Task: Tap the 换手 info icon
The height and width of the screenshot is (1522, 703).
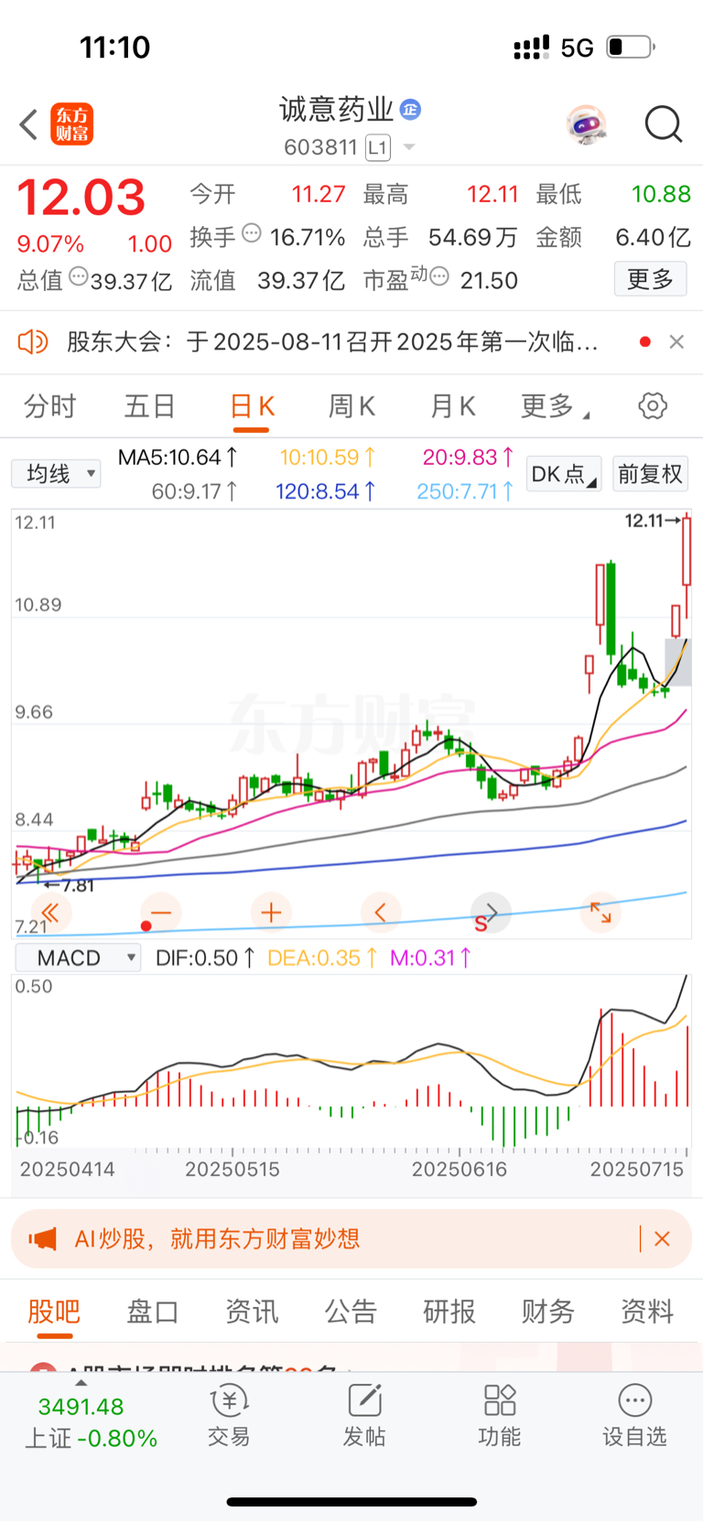Action: 252,233
